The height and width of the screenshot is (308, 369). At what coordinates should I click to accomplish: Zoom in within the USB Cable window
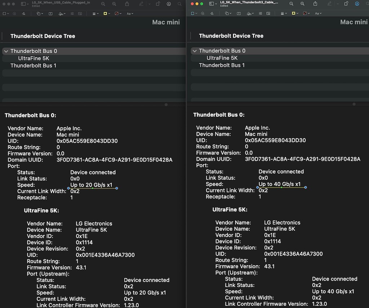[x=114, y=4]
